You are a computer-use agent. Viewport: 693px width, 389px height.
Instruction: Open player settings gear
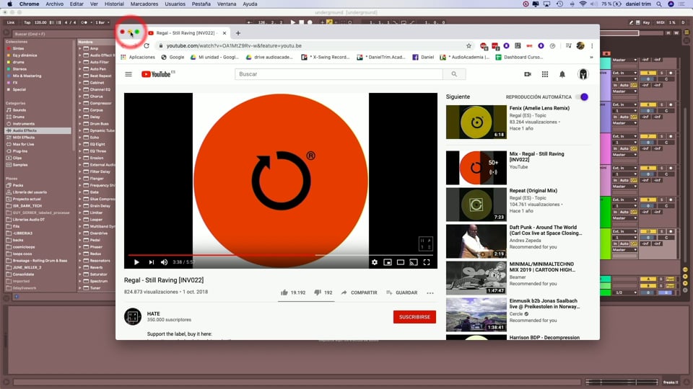coord(375,262)
